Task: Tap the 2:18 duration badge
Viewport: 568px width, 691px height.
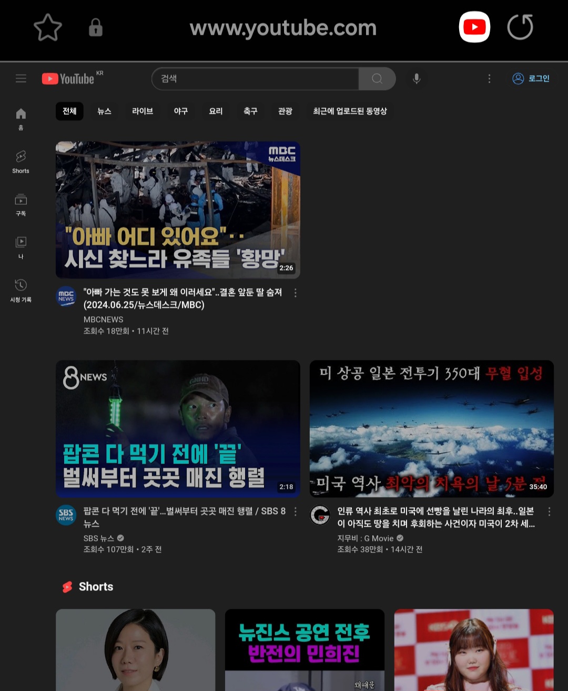Action: tap(286, 487)
